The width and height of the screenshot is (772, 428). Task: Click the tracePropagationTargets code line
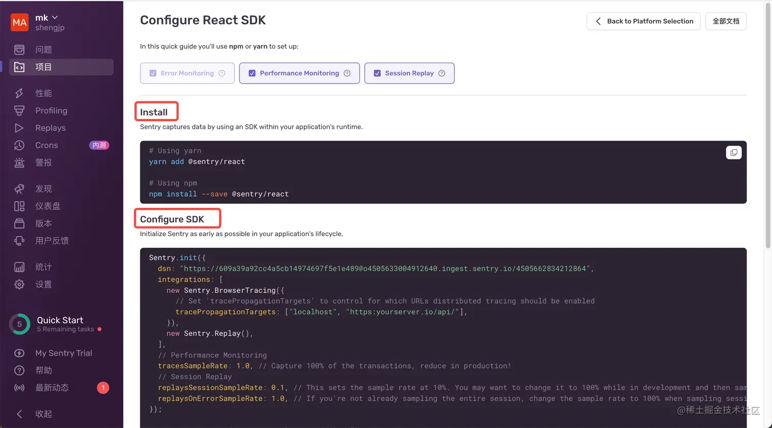coord(322,312)
